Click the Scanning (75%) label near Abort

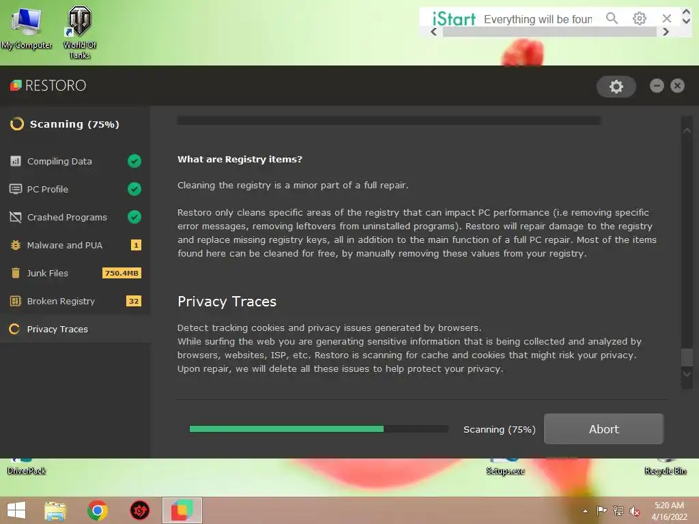click(499, 429)
